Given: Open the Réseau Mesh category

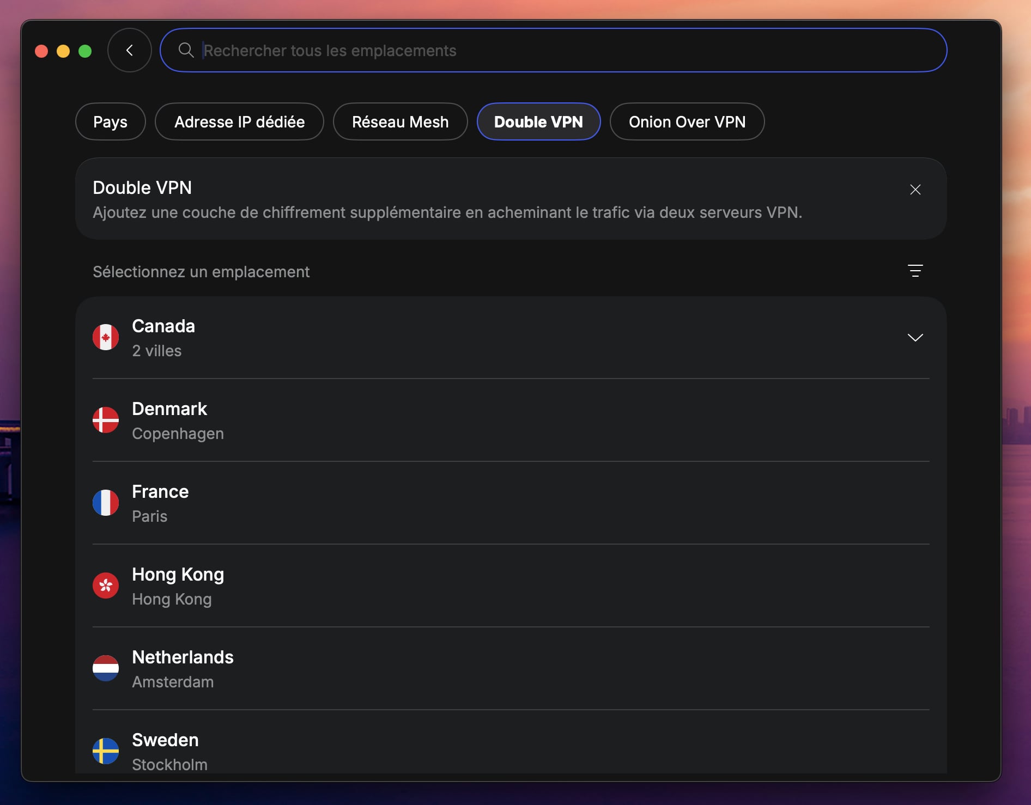Looking at the screenshot, I should [400, 121].
